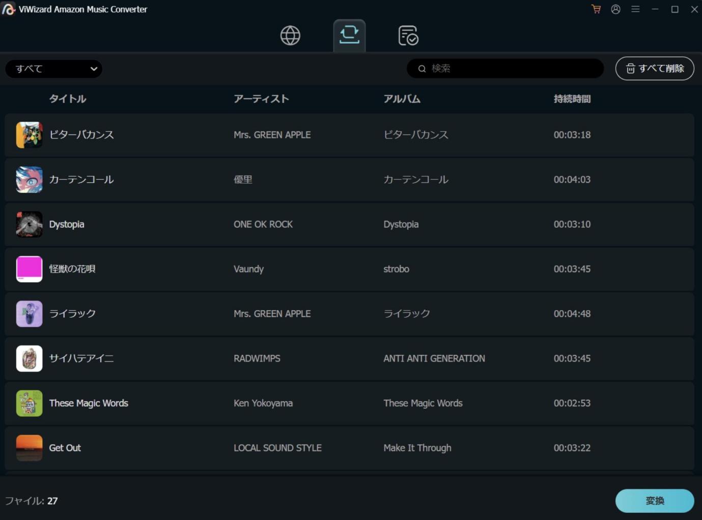The height and width of the screenshot is (520, 702).
Task: Click artist RADWIMPS
Action: point(257,359)
